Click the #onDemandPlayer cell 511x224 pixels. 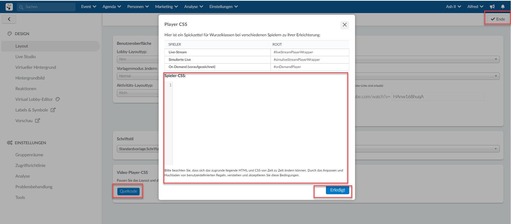click(x=310, y=67)
